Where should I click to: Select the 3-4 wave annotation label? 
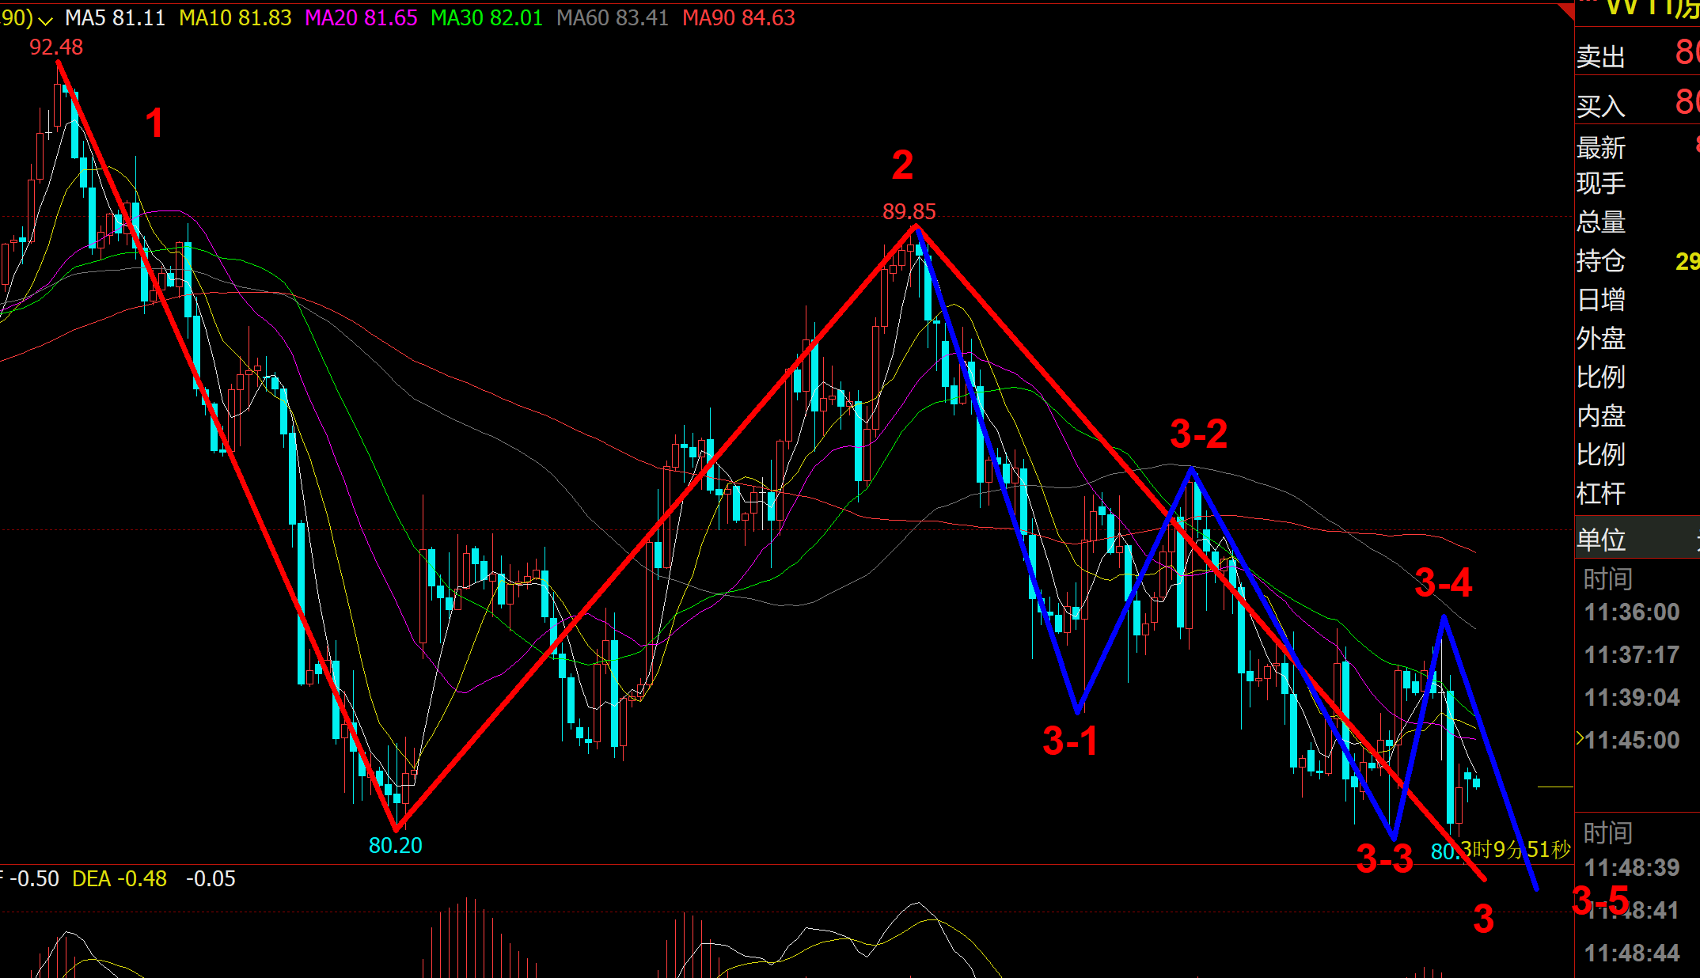(1443, 583)
